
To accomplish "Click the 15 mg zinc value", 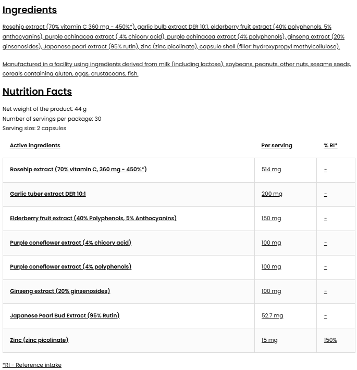I will [269, 340].
